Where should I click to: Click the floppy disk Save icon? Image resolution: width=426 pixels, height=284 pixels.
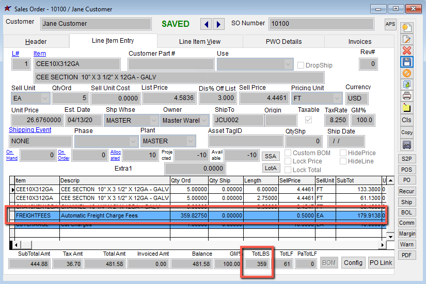407,62
